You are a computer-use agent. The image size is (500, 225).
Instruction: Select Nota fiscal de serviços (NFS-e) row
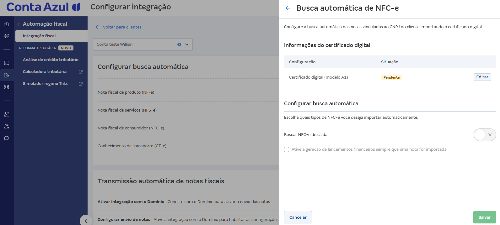pyautogui.click(x=188, y=110)
